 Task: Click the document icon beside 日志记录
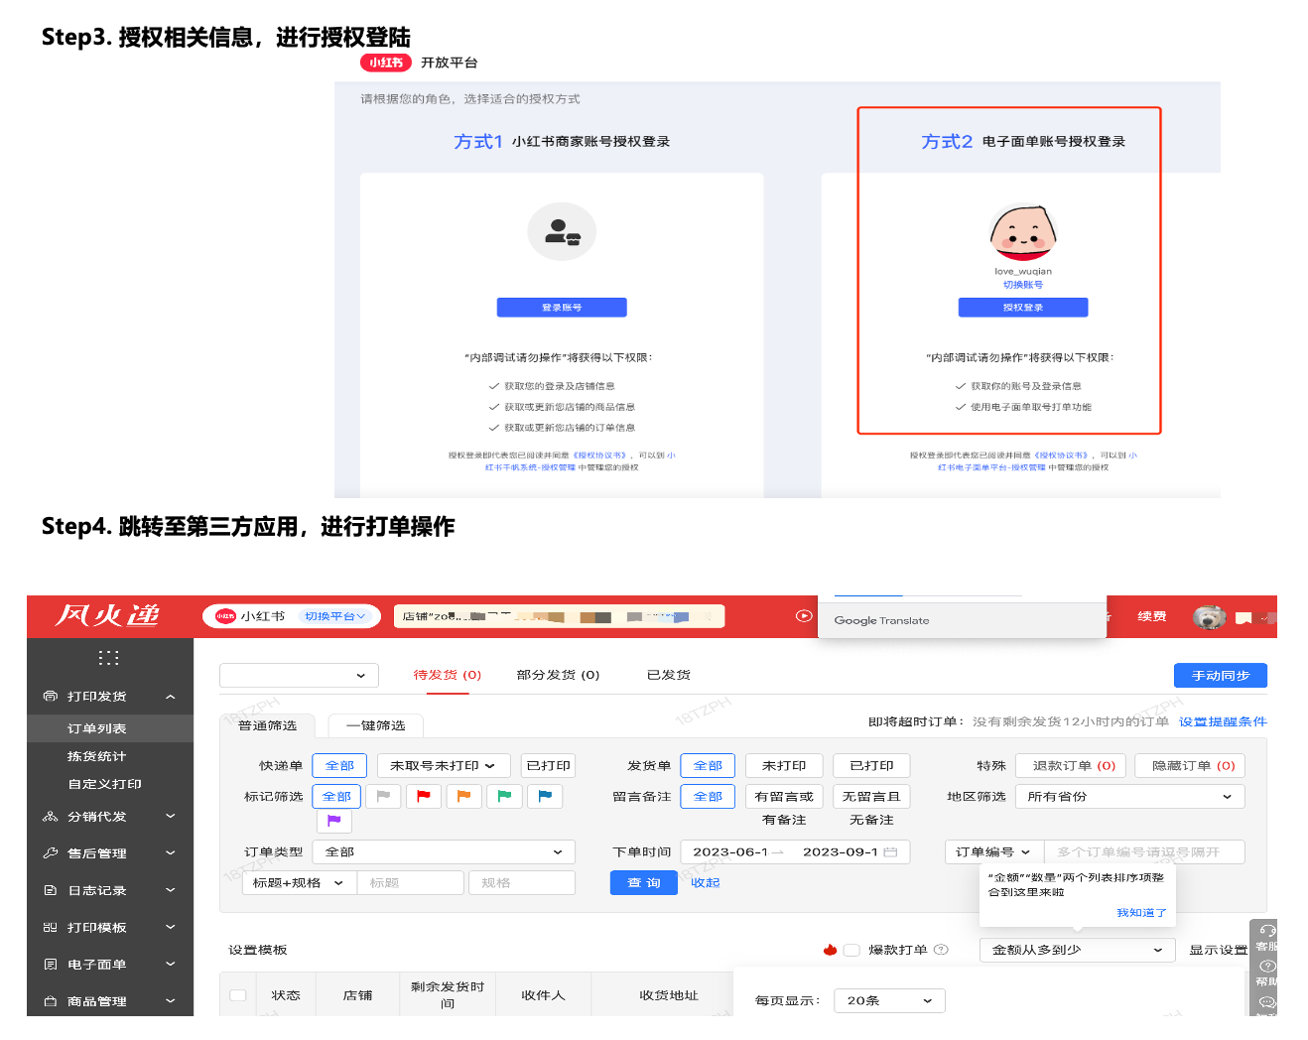[x=51, y=891]
